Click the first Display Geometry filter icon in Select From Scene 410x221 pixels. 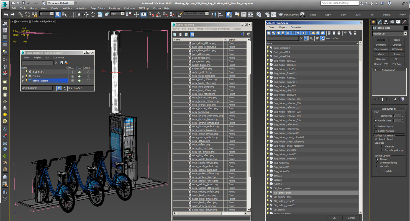(269, 33)
